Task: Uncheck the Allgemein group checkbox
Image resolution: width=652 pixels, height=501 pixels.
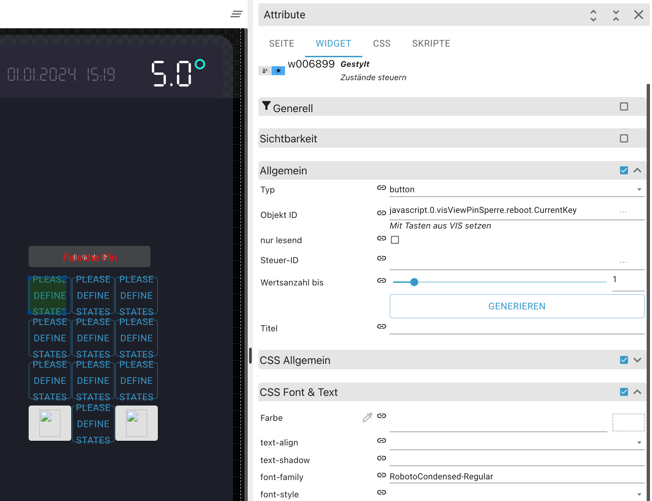Action: point(624,170)
